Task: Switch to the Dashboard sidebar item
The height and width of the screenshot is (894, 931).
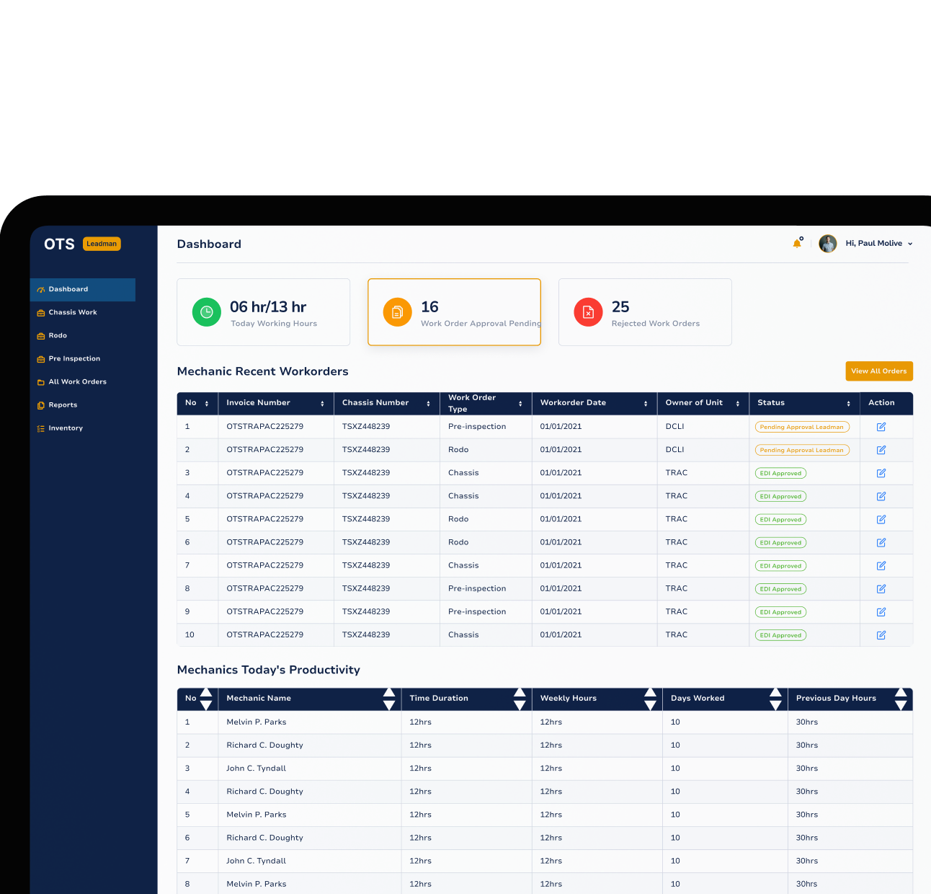Action: coord(68,289)
